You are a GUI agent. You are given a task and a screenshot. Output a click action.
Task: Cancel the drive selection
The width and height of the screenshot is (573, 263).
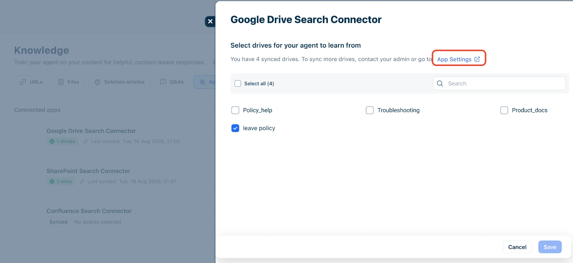(x=517, y=247)
